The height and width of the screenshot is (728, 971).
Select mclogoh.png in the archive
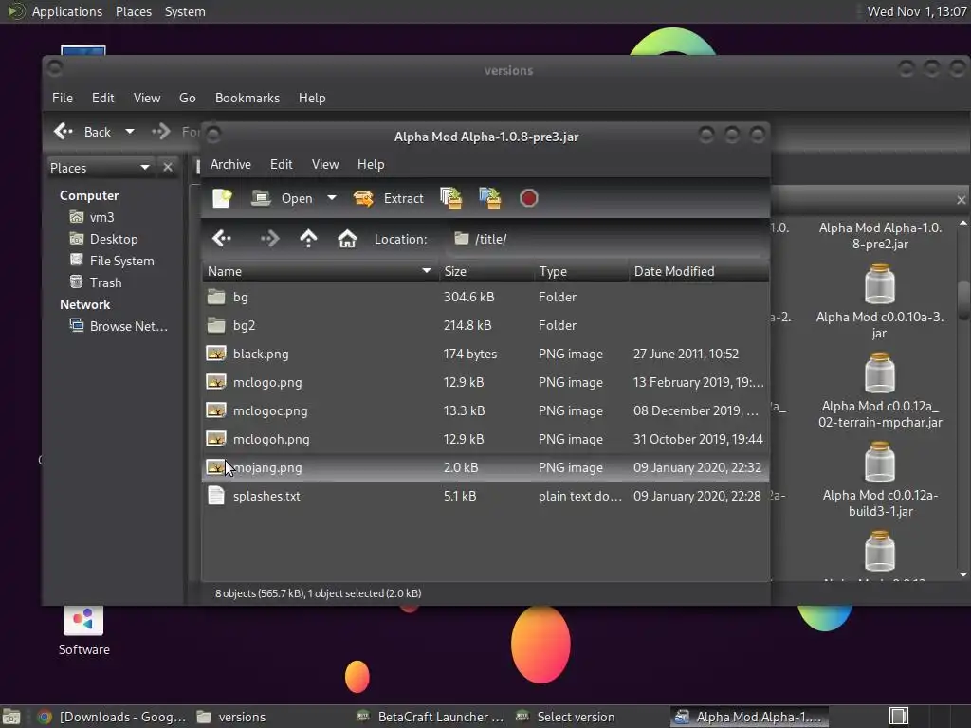tap(486, 440)
